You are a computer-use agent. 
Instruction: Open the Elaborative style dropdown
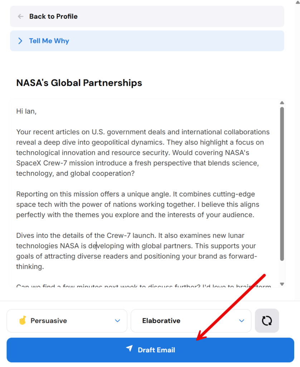(191, 321)
